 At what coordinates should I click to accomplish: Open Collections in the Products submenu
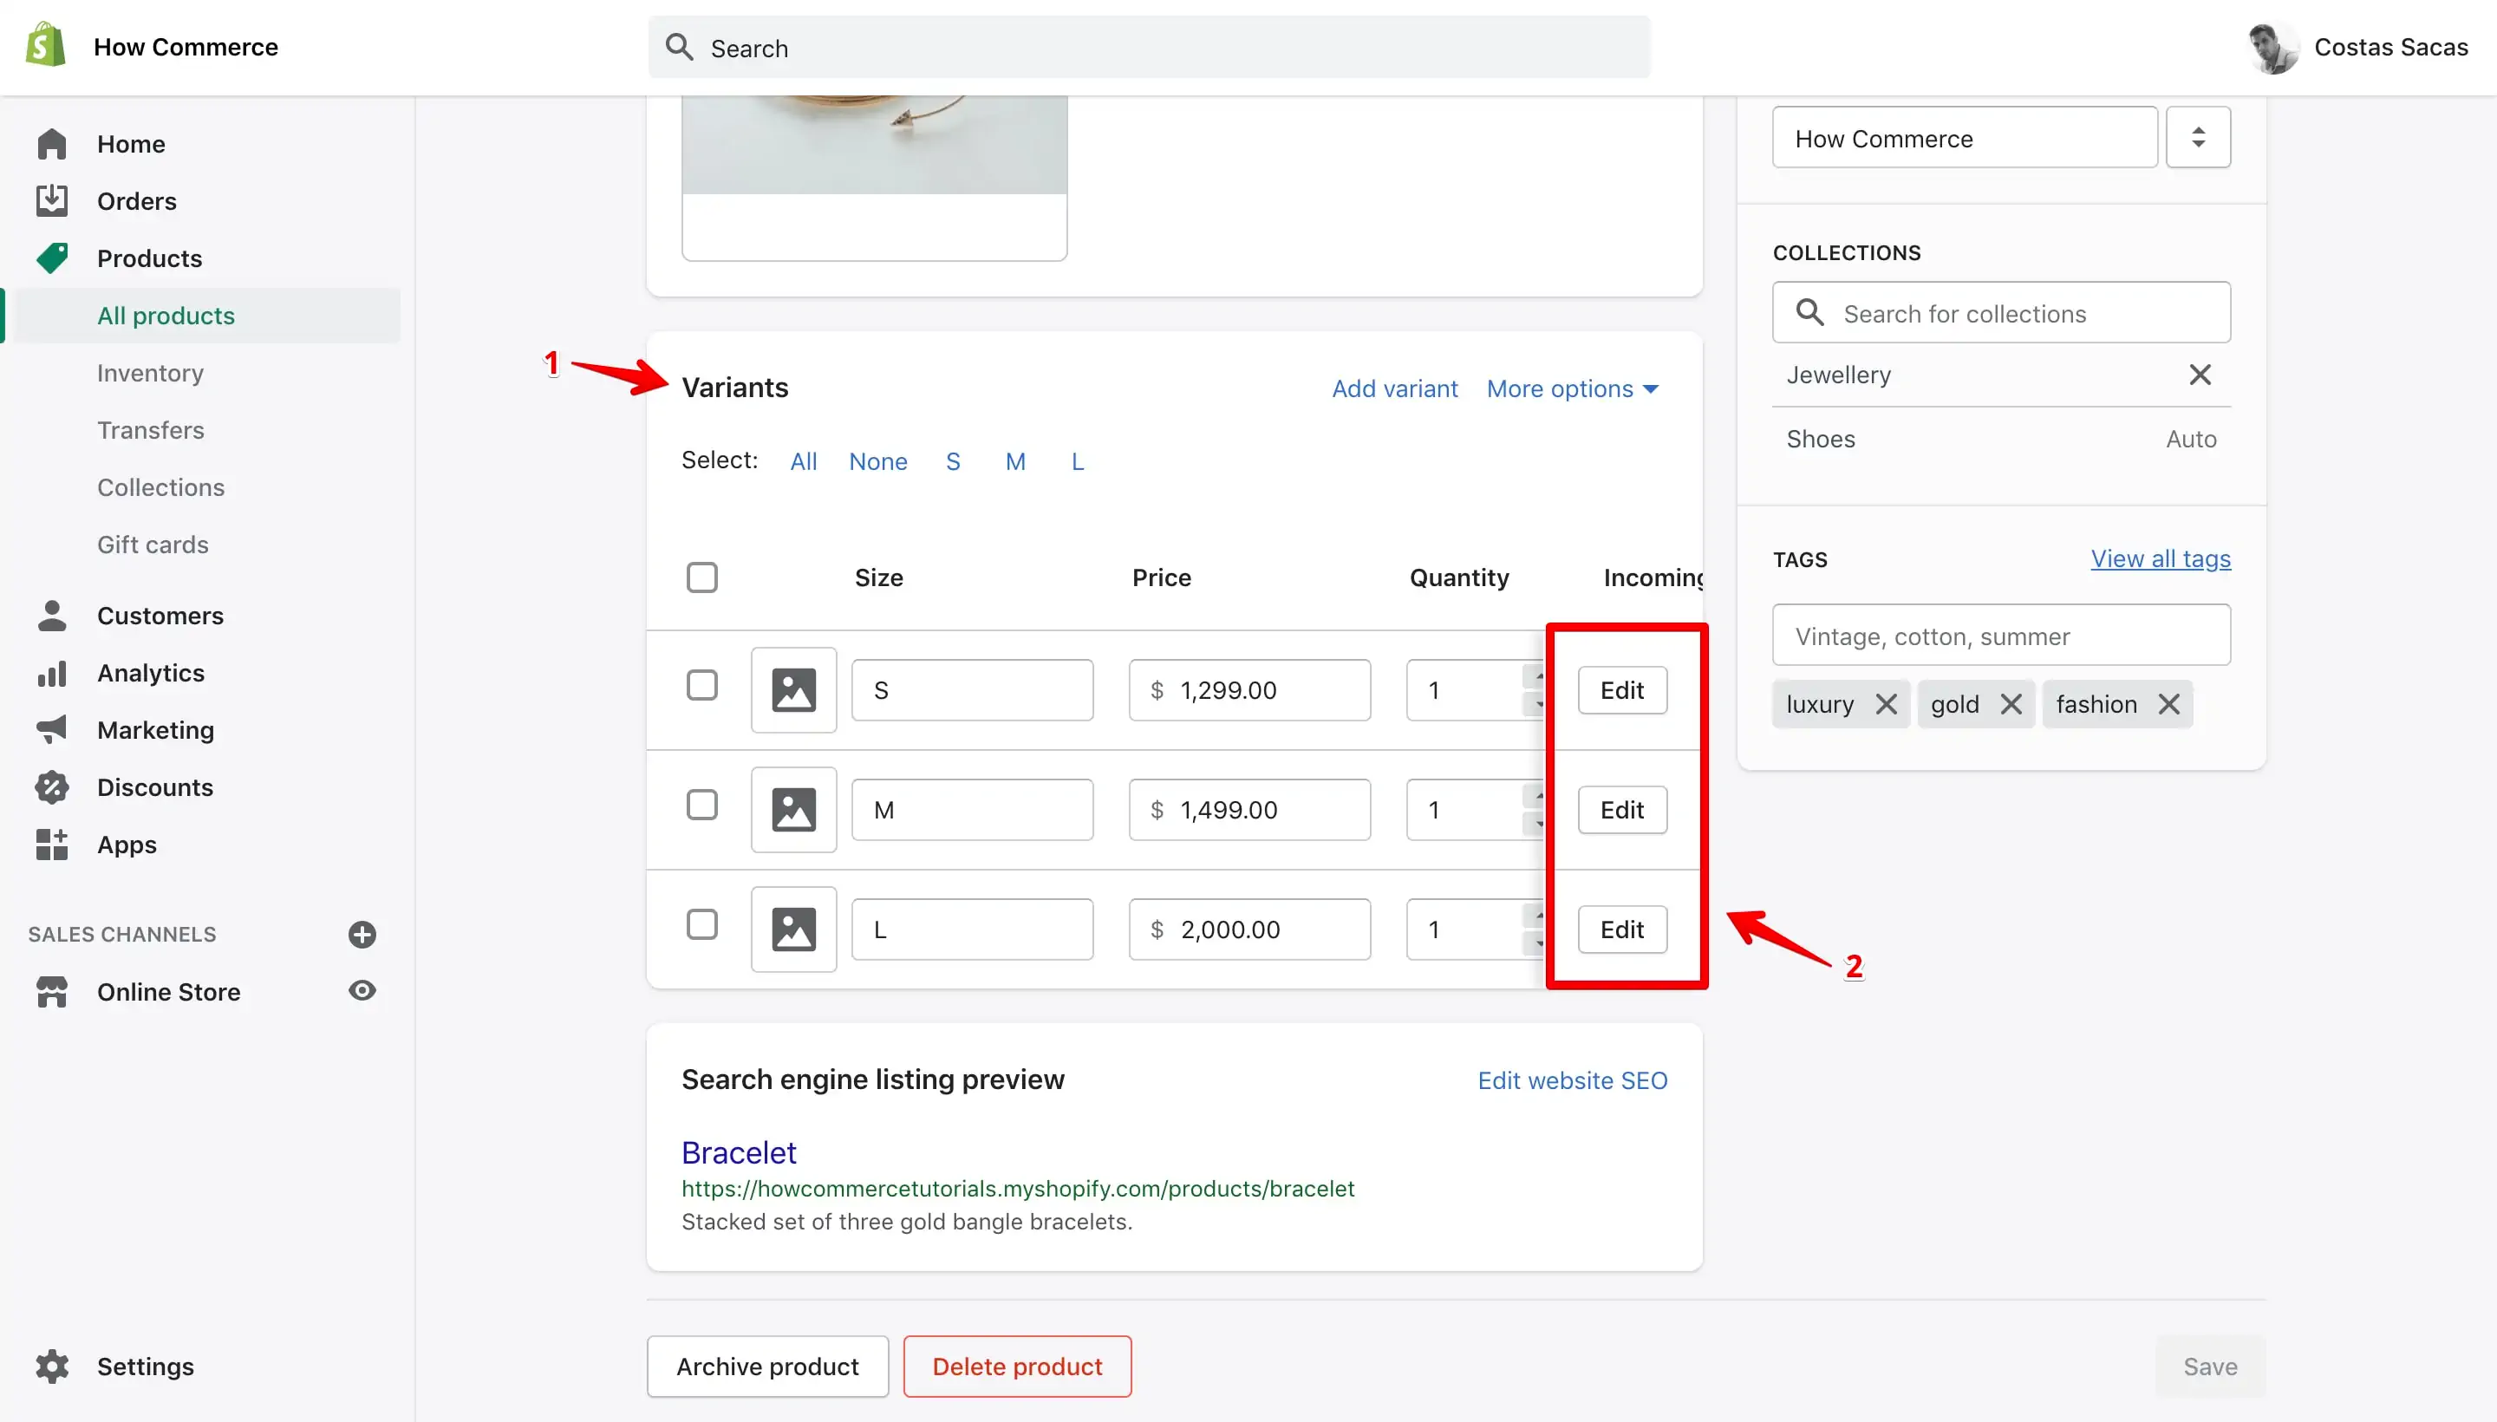pos(161,487)
